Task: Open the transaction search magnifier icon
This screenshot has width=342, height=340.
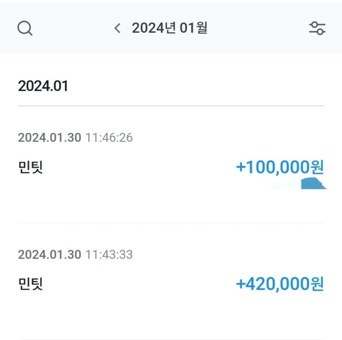Action: click(25, 29)
